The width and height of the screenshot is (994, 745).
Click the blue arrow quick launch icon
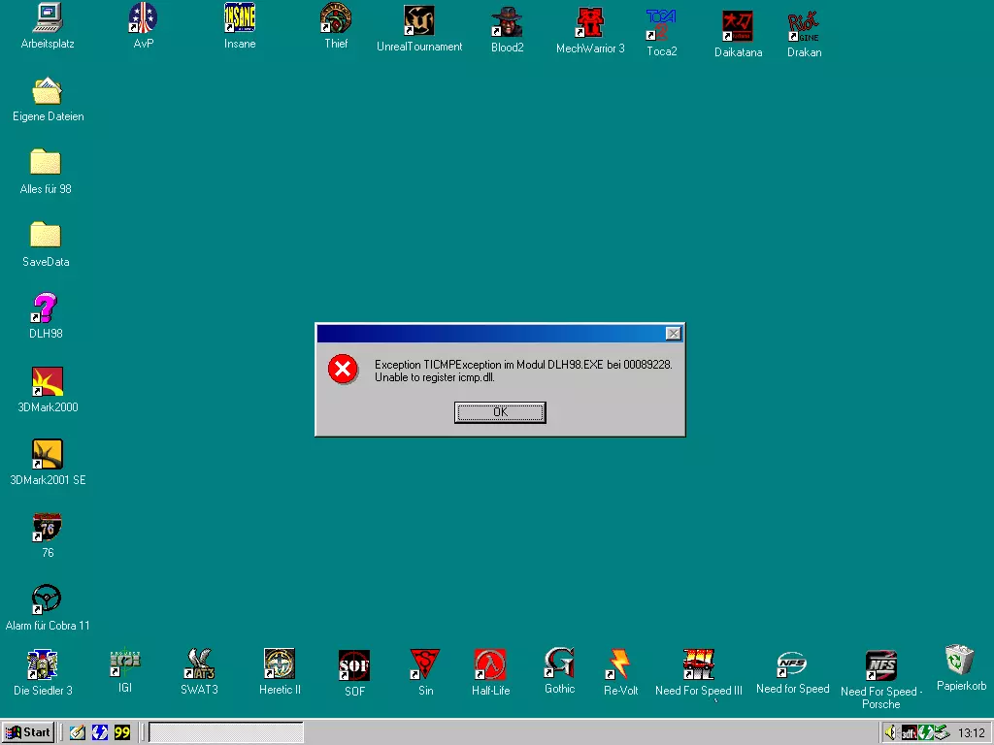point(100,733)
